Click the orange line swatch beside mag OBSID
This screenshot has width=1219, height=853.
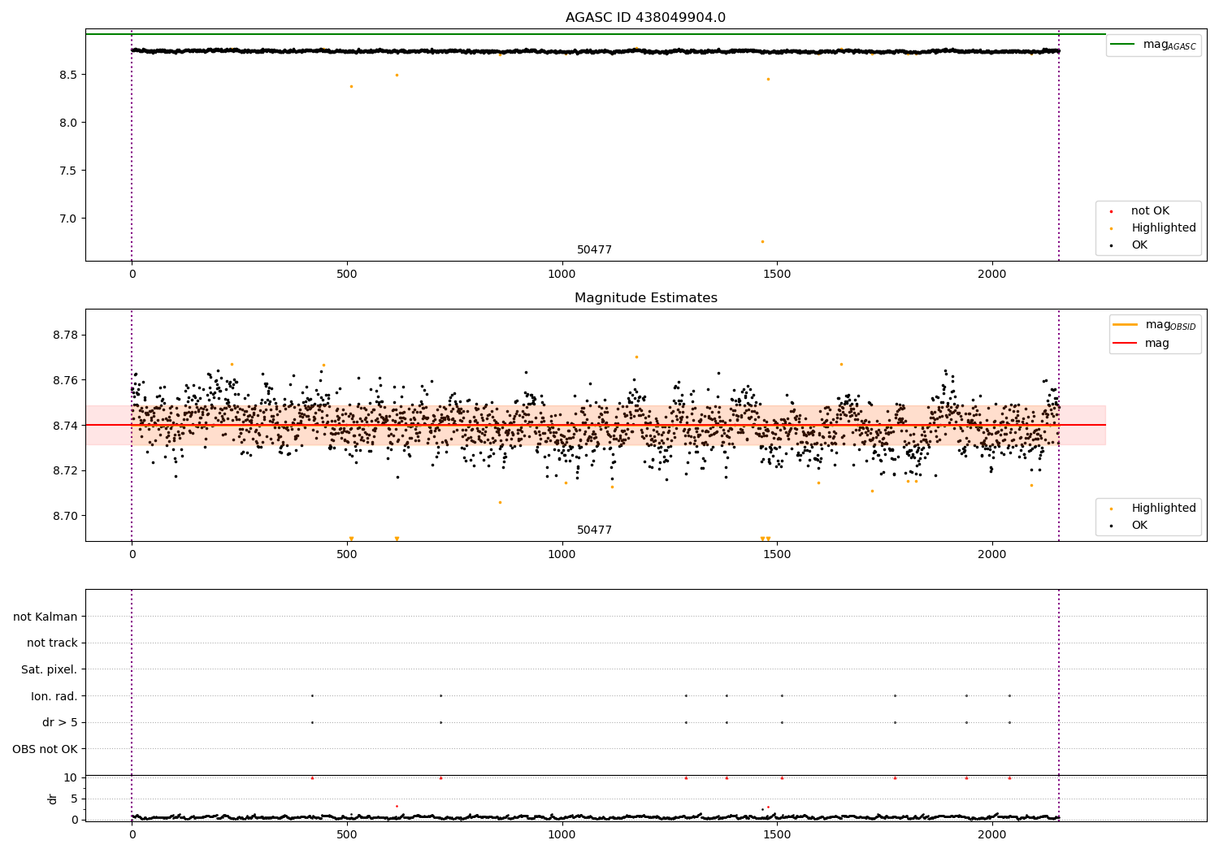(1126, 325)
